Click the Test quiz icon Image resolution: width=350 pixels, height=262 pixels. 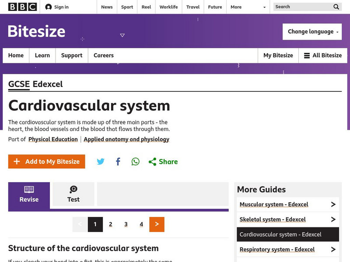coord(73,190)
